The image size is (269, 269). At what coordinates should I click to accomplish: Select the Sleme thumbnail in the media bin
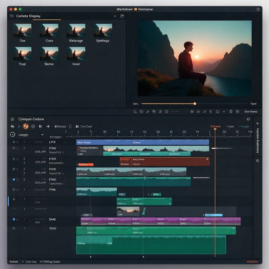[49, 54]
